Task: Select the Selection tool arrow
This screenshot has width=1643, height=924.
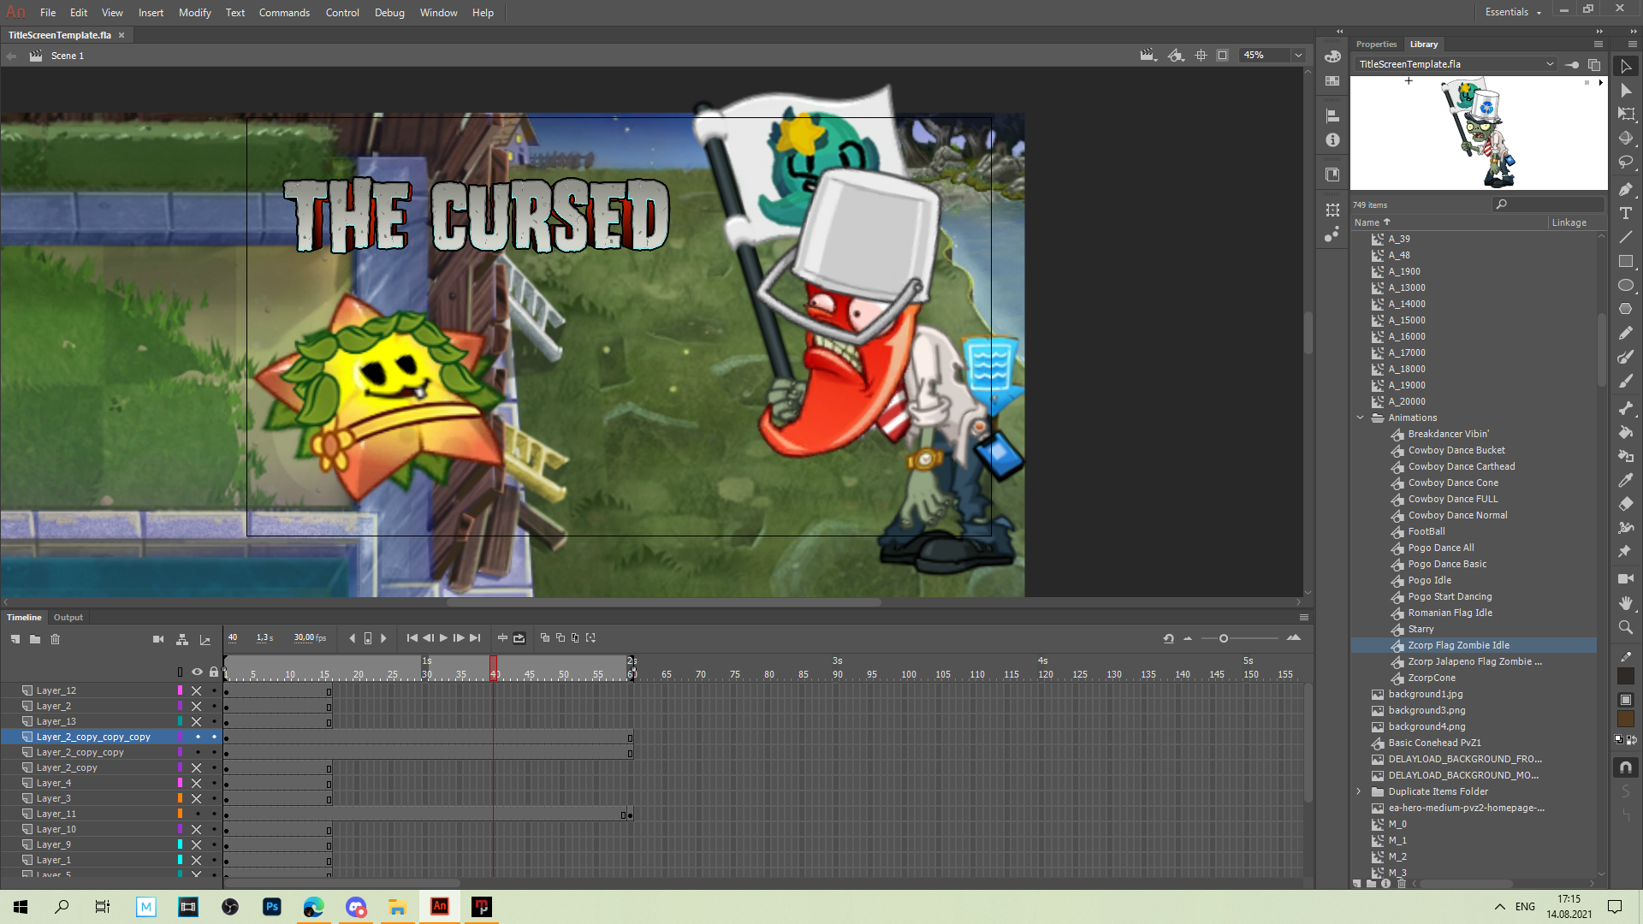Action: [1626, 66]
